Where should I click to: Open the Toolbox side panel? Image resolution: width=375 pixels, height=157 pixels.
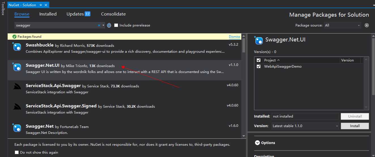3,9
